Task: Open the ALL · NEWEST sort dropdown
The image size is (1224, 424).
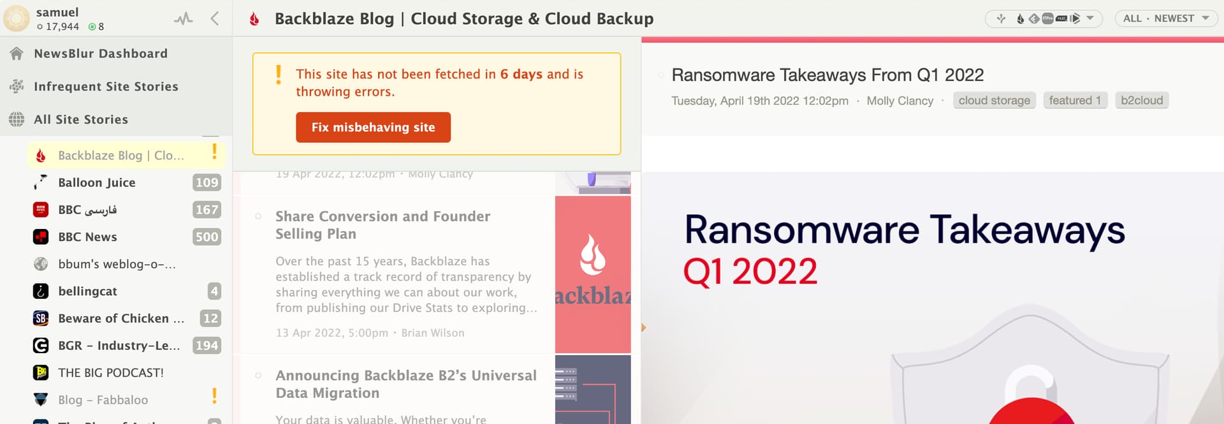Action: coord(1165,18)
